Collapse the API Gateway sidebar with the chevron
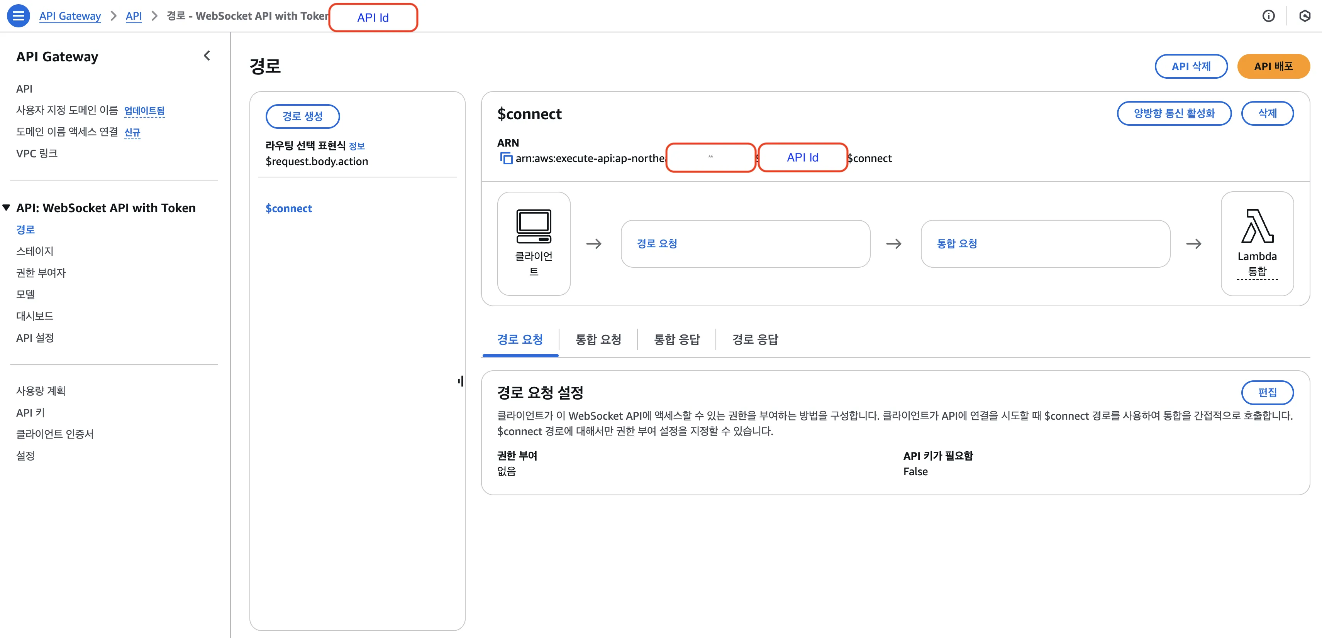Image resolution: width=1322 pixels, height=638 pixels. click(207, 56)
